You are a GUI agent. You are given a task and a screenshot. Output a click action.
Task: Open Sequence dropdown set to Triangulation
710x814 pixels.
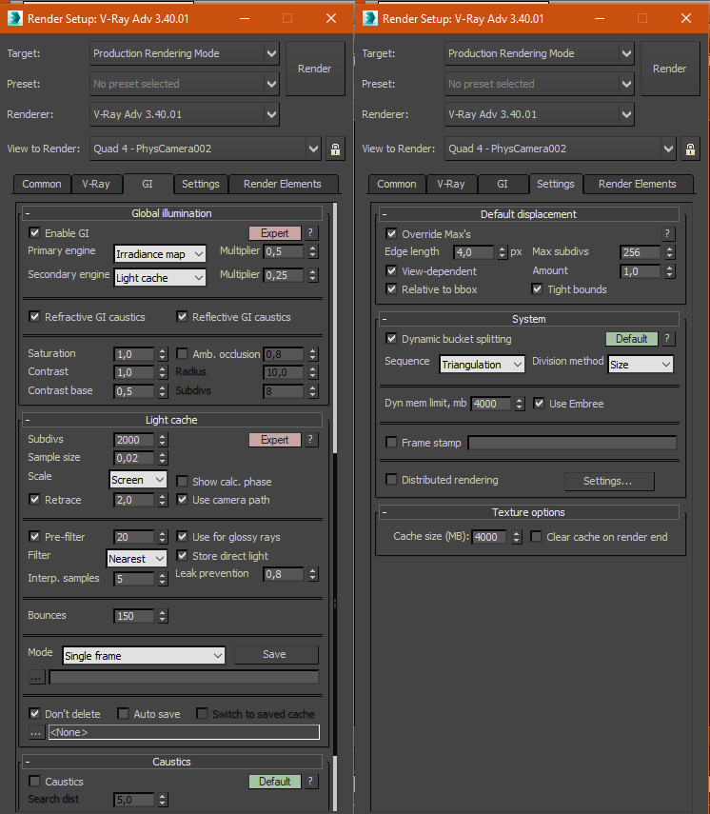(x=483, y=365)
